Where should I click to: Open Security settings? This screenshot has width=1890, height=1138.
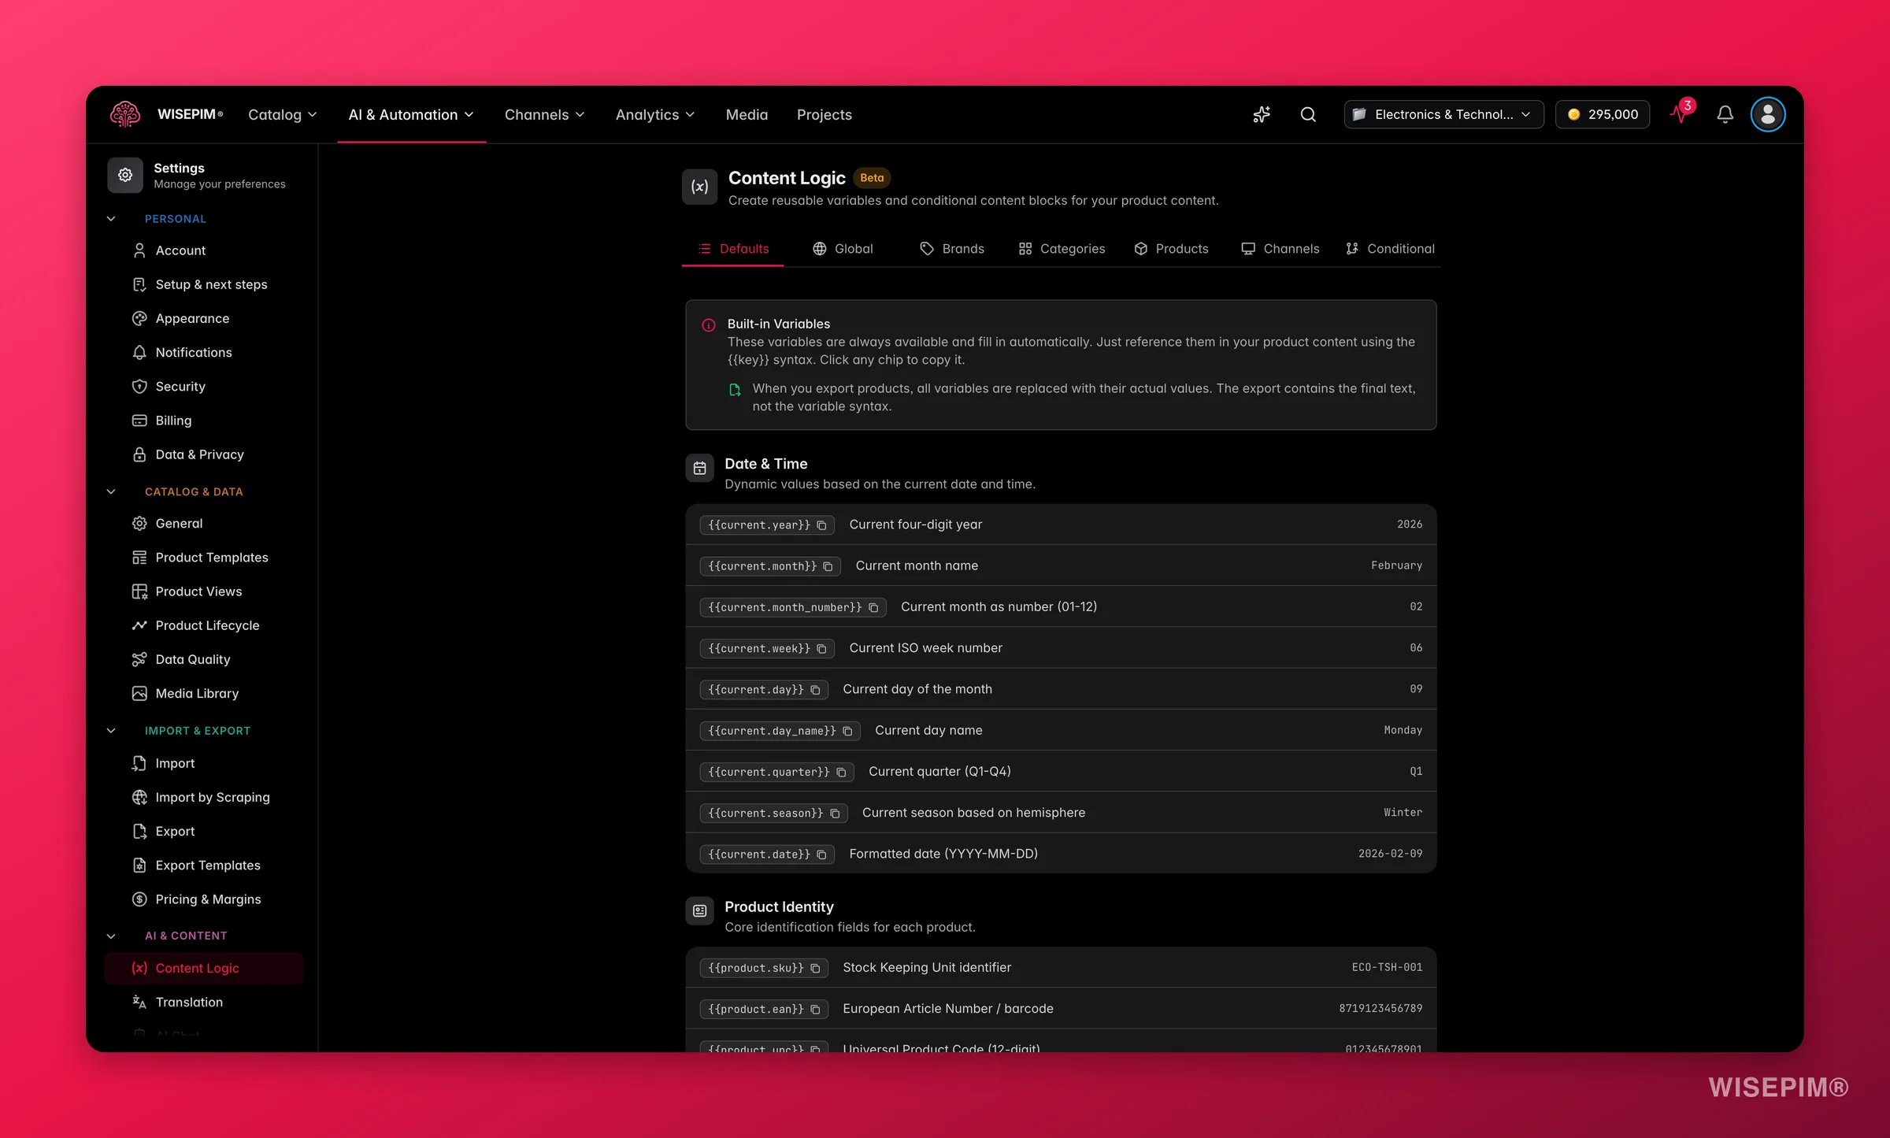tap(203, 387)
